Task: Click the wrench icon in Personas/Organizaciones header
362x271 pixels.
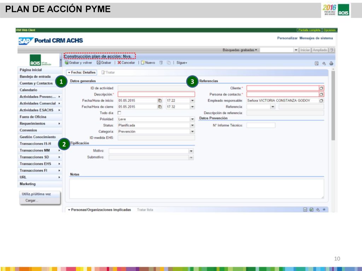Action: 318,210
